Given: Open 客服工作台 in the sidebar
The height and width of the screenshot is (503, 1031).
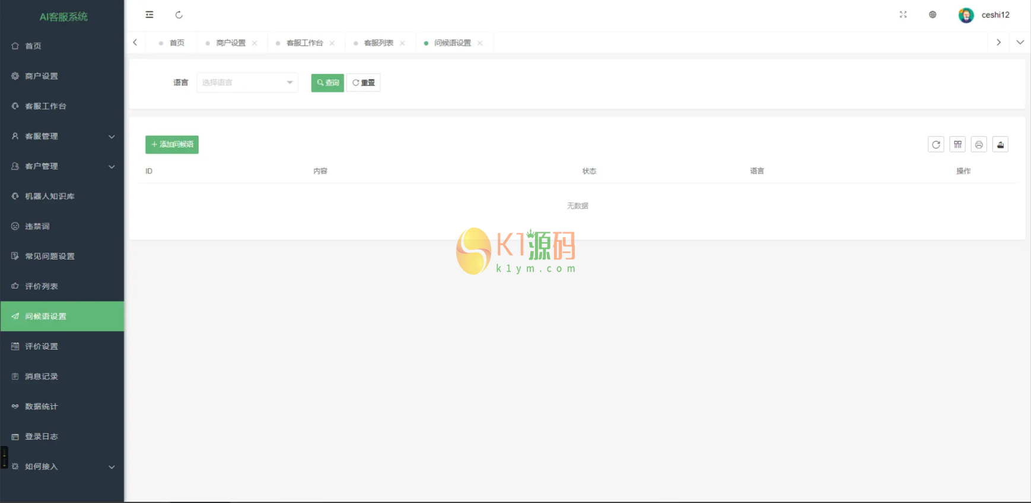Looking at the screenshot, I should pos(62,106).
